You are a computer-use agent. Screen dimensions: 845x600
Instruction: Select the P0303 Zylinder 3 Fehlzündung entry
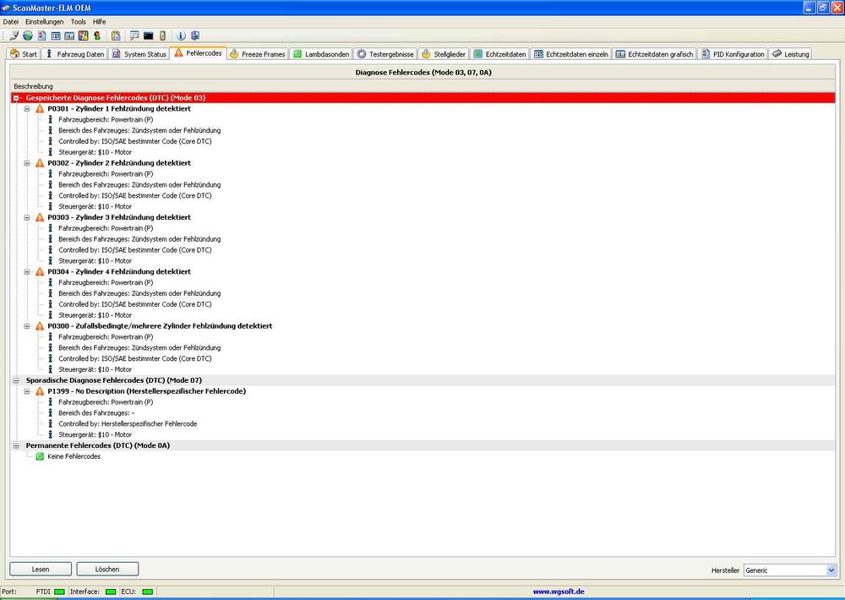pos(118,217)
